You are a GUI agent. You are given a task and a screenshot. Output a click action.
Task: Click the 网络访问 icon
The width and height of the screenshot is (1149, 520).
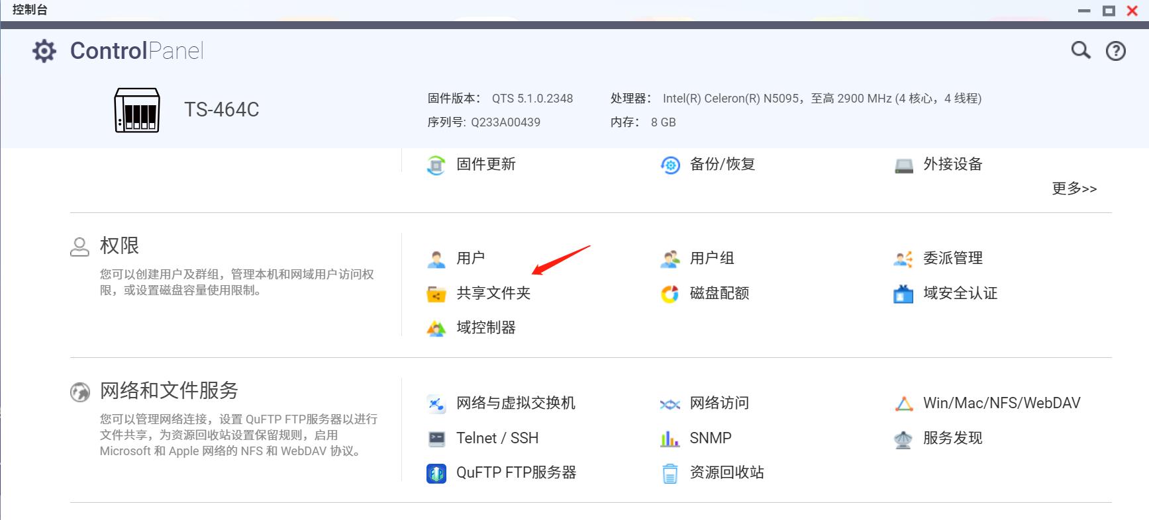tap(670, 404)
